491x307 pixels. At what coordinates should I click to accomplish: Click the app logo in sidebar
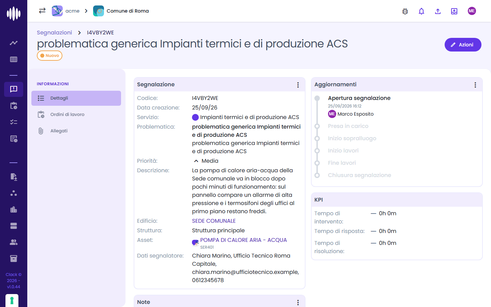coord(14,14)
